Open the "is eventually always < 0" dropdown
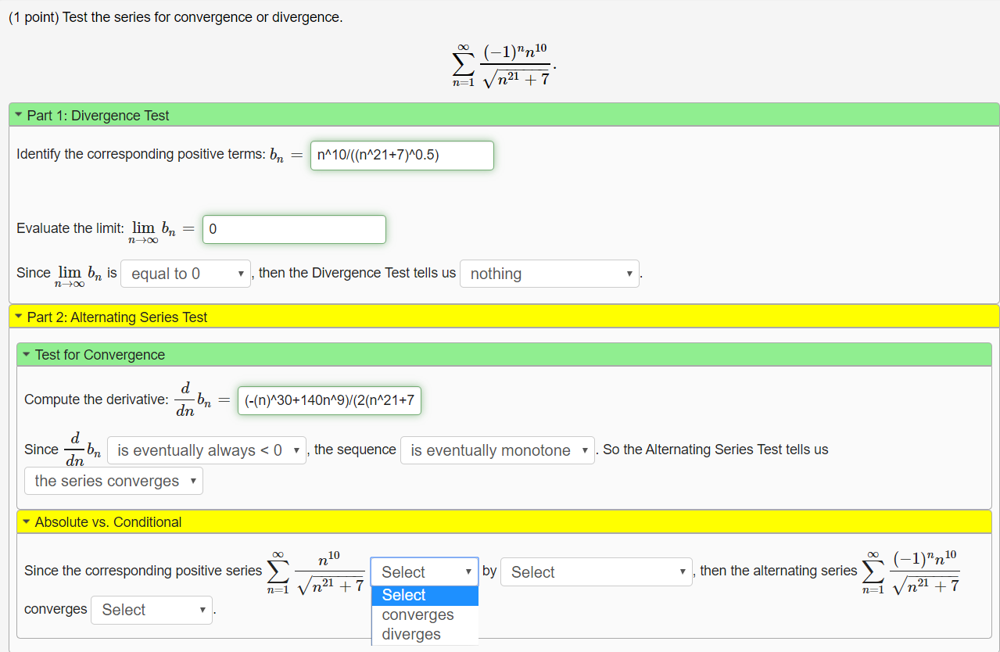 click(x=206, y=450)
